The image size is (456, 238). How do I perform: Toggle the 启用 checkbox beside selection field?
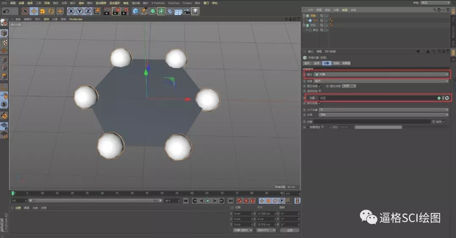[x=444, y=122]
